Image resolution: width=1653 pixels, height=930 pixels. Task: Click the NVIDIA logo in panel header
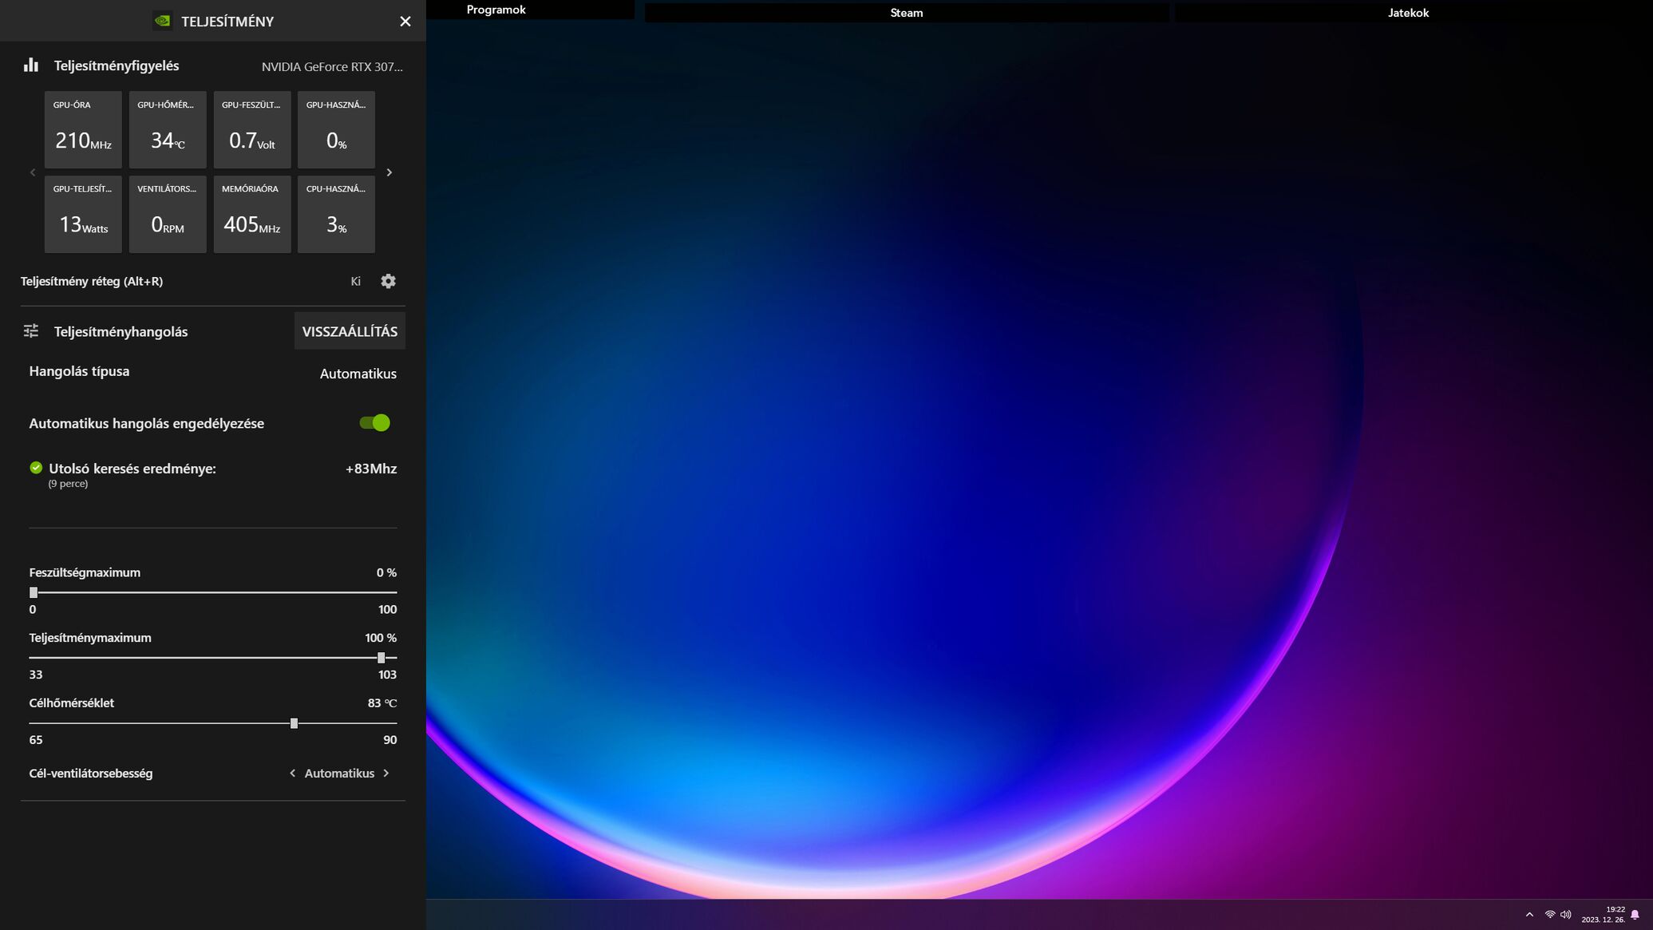162,21
